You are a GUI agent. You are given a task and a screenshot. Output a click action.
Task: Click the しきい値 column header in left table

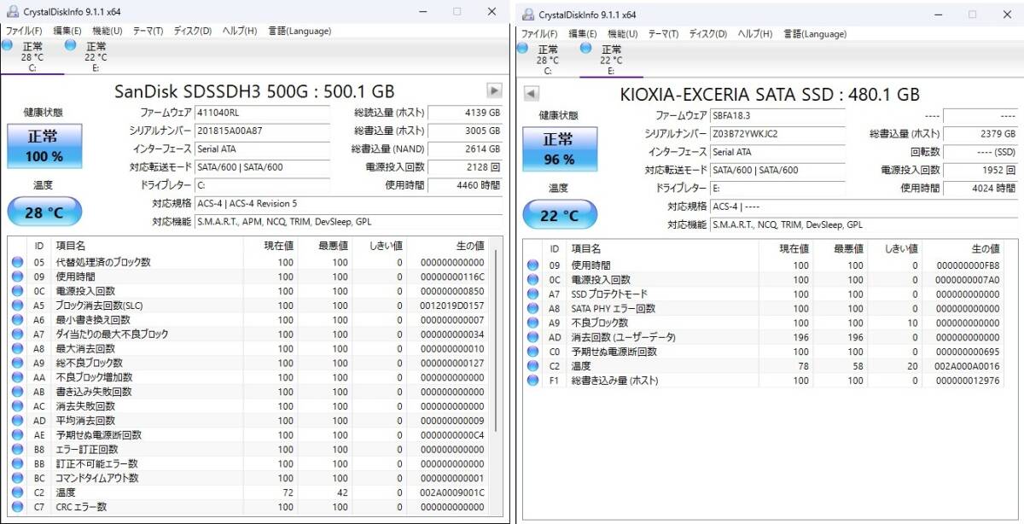379,246
